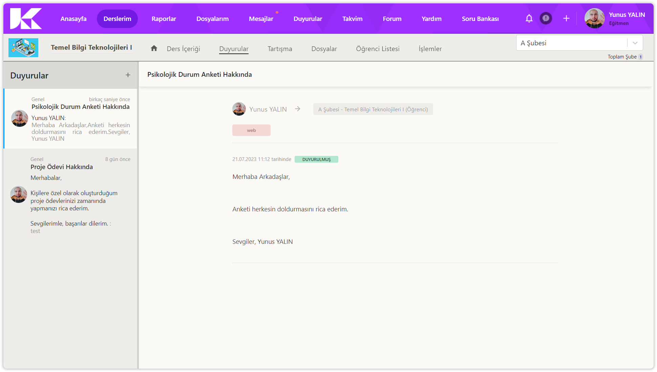The height and width of the screenshot is (372, 657).
Task: Click the purple exclamation alert icon
Action: point(546,18)
